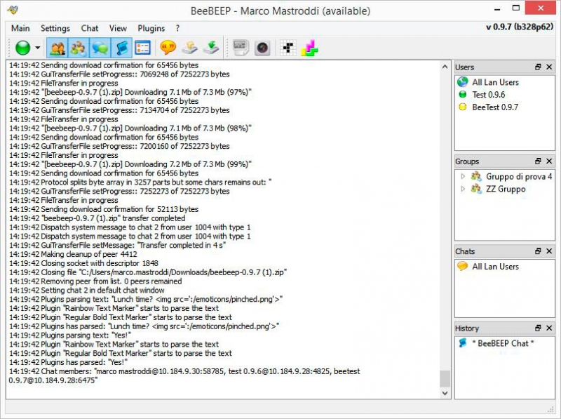Click the scroll icon in History panel
This screenshot has height=419, width=561.
(463, 342)
